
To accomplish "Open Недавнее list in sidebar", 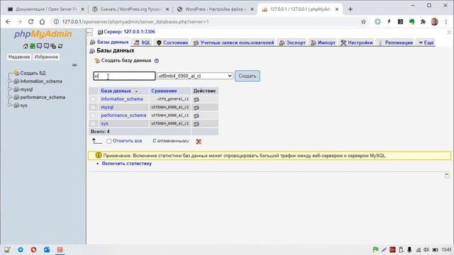I will click(19, 57).
